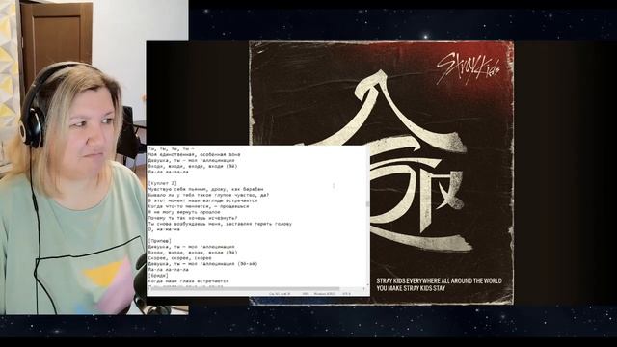Click the line "Ты снова возбуждаешь меня"

coord(220,224)
